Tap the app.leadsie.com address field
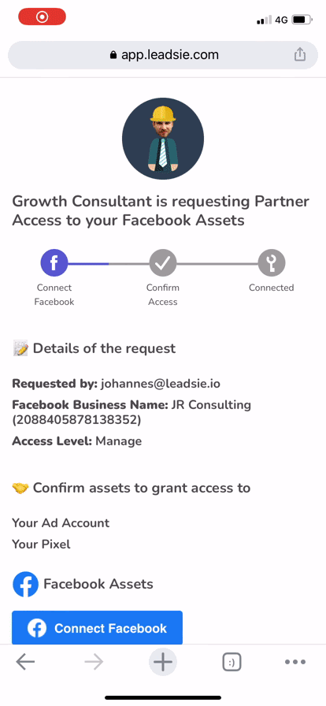 [163, 55]
